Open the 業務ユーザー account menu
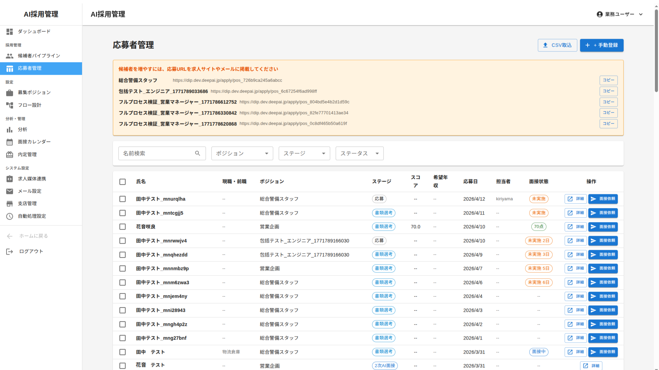Viewport: 659px width, 370px height. click(x=620, y=14)
